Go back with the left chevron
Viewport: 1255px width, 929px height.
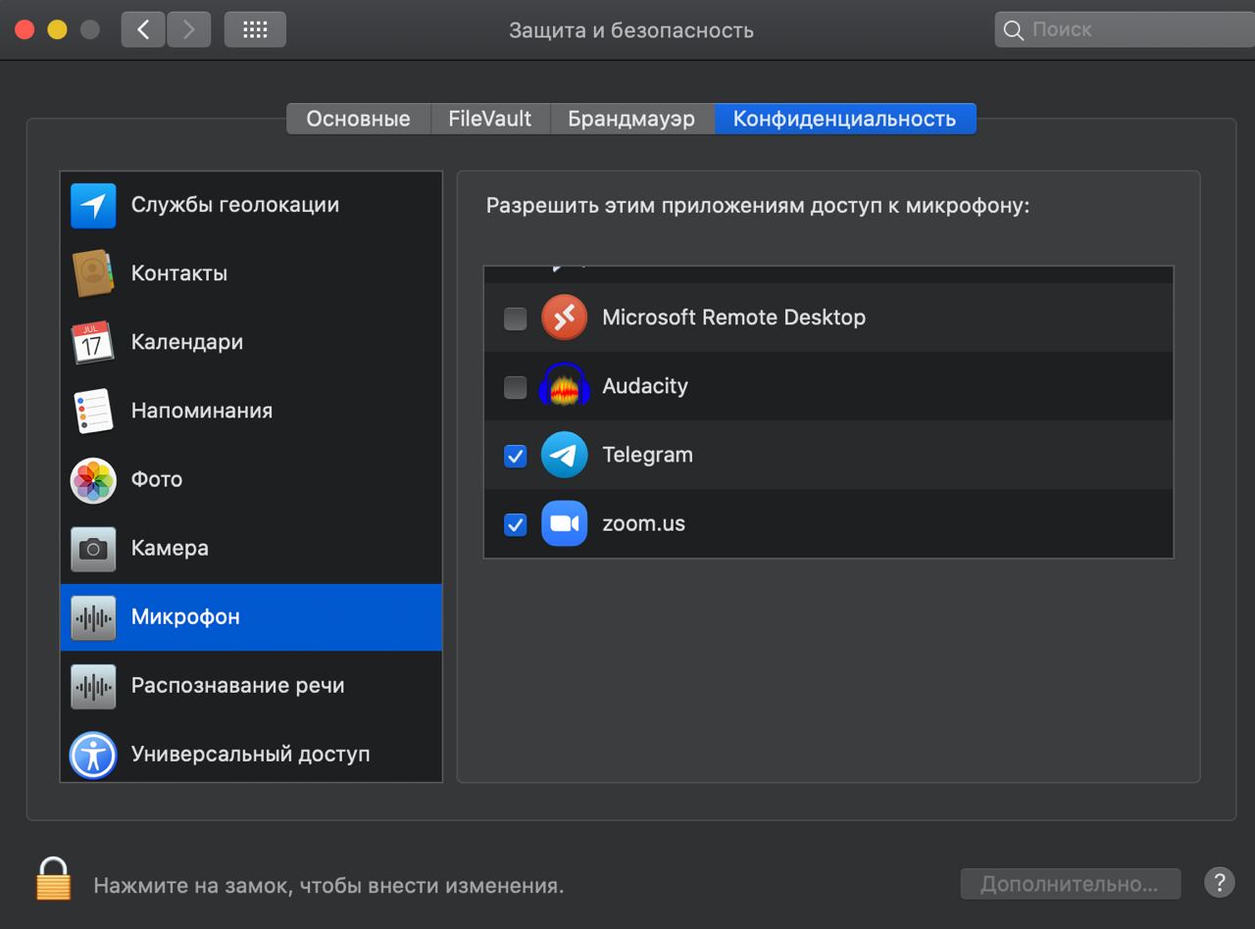pyautogui.click(x=143, y=29)
